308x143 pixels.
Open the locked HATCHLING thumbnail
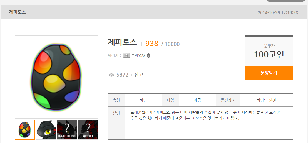tap(67, 130)
